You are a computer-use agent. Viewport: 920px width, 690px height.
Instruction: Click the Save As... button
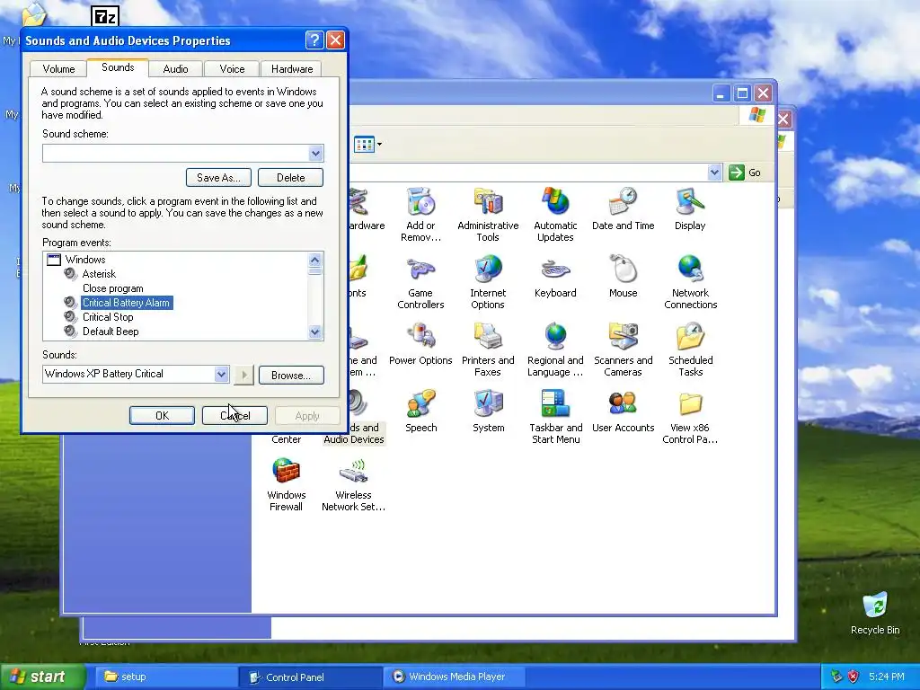218,177
